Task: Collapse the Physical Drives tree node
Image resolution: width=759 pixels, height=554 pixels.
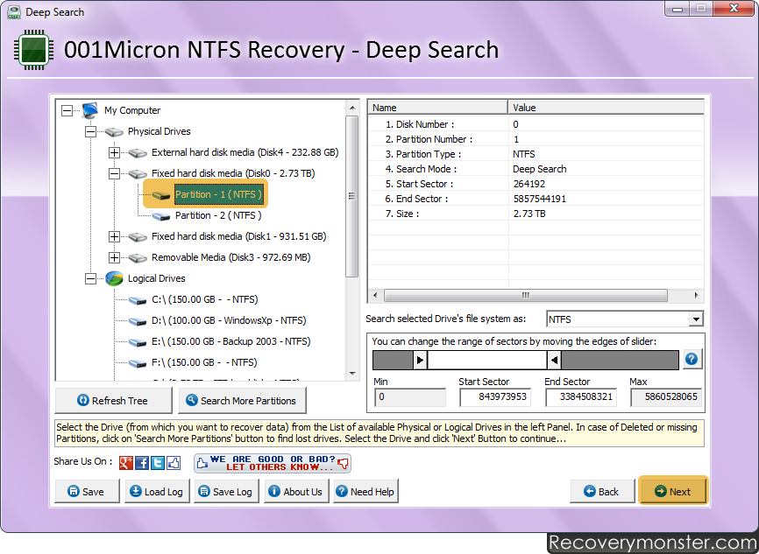Action: pyautogui.click(x=90, y=131)
